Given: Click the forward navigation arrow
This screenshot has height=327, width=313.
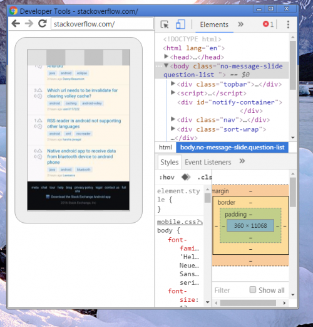Looking at the screenshot, I should pyautogui.click(x=29, y=23).
